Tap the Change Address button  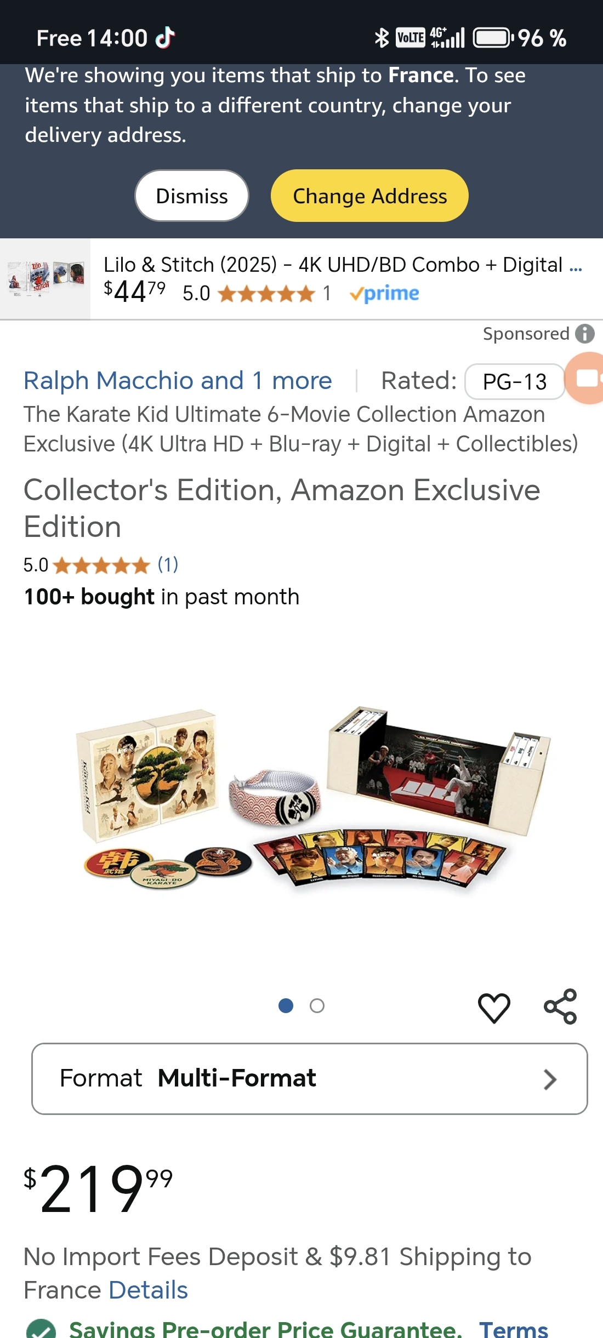[x=369, y=196]
